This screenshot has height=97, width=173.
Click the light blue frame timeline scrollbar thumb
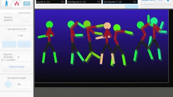(x=132, y=7)
